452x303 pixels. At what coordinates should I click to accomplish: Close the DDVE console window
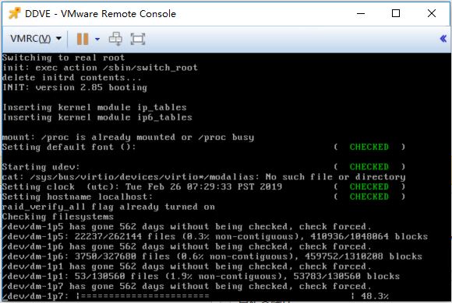click(x=432, y=13)
